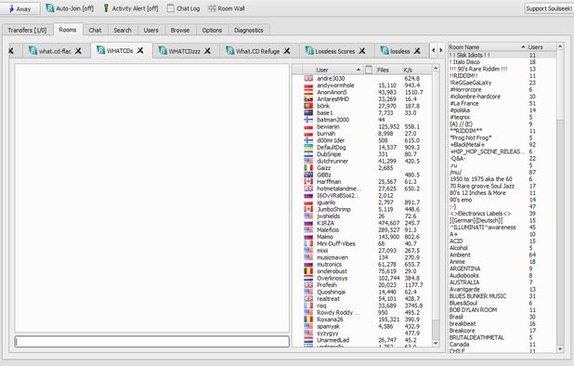Close the lossless room tab

(x=417, y=51)
